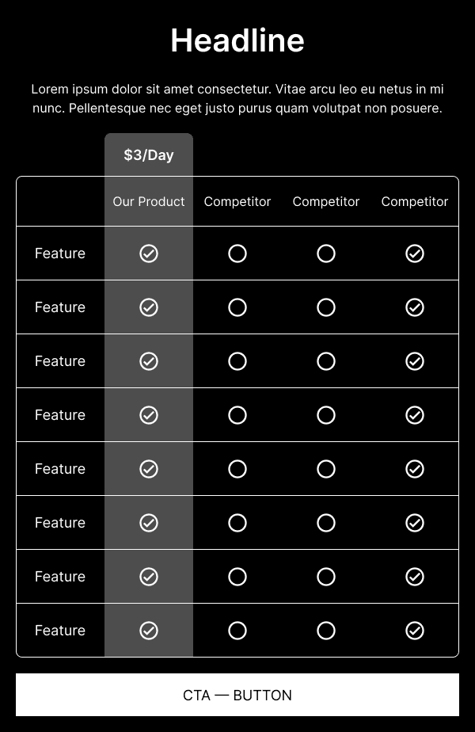The image size is (475, 732).
Task: Click the first Competitor circle in third row
Action: [237, 361]
